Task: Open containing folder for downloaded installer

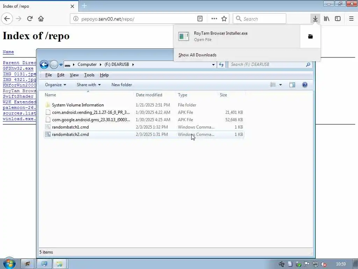Action: coord(310,36)
